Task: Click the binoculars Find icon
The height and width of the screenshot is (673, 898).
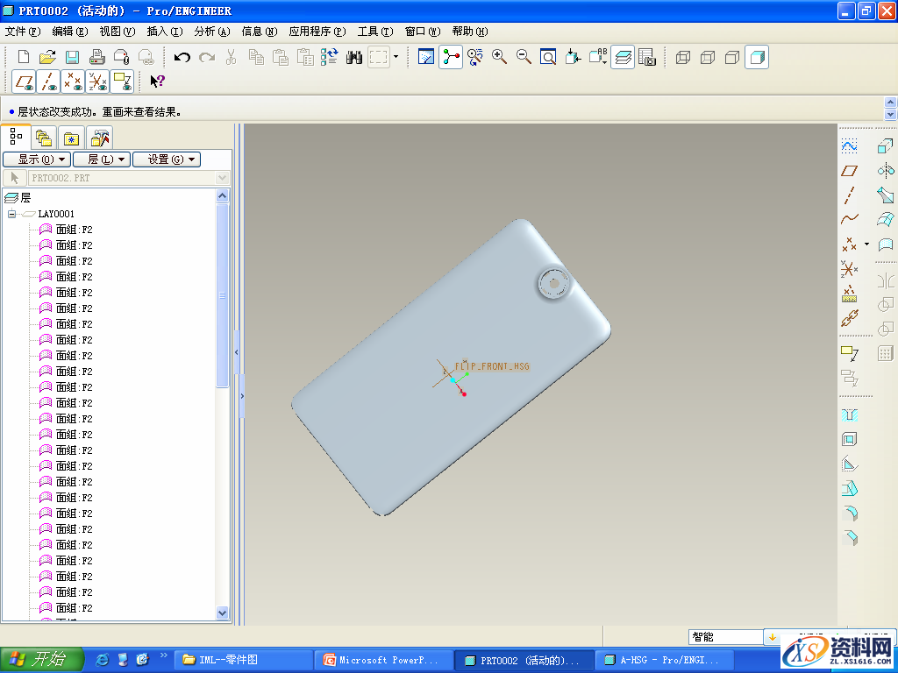Action: 354,57
